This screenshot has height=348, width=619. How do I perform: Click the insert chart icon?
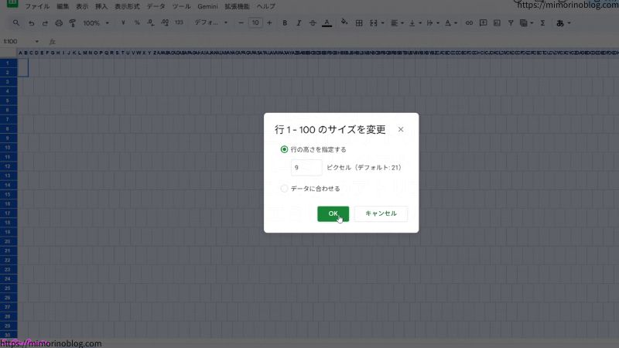(x=497, y=23)
